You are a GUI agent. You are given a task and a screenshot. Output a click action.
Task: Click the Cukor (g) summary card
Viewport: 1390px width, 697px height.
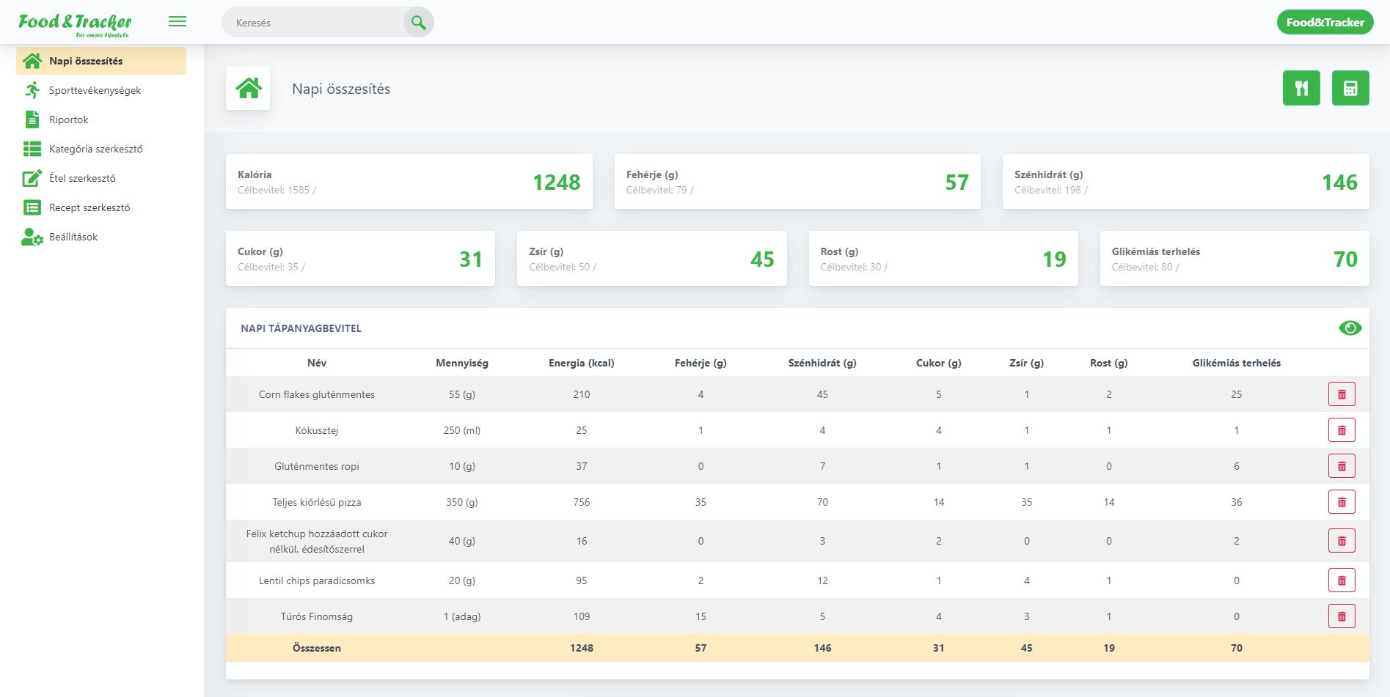(x=360, y=259)
